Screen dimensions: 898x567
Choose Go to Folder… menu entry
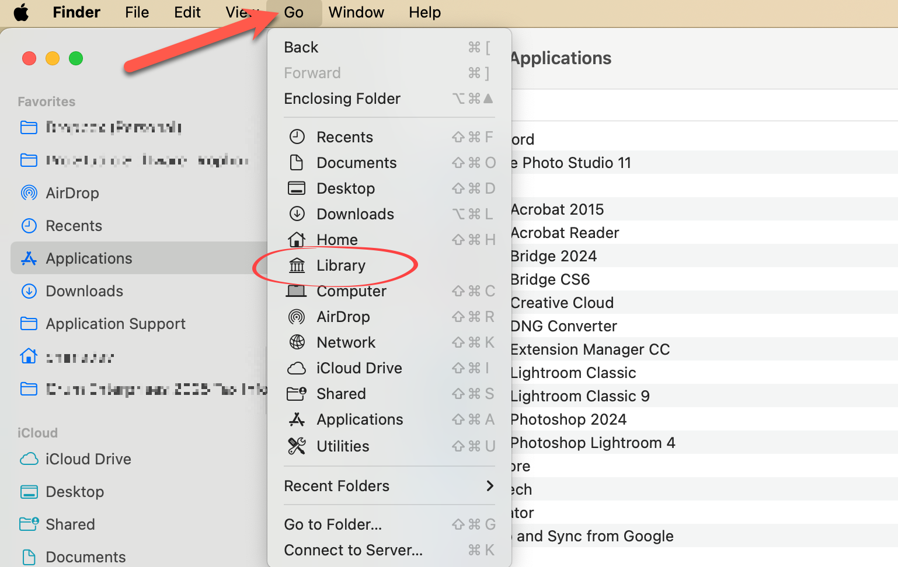333,524
